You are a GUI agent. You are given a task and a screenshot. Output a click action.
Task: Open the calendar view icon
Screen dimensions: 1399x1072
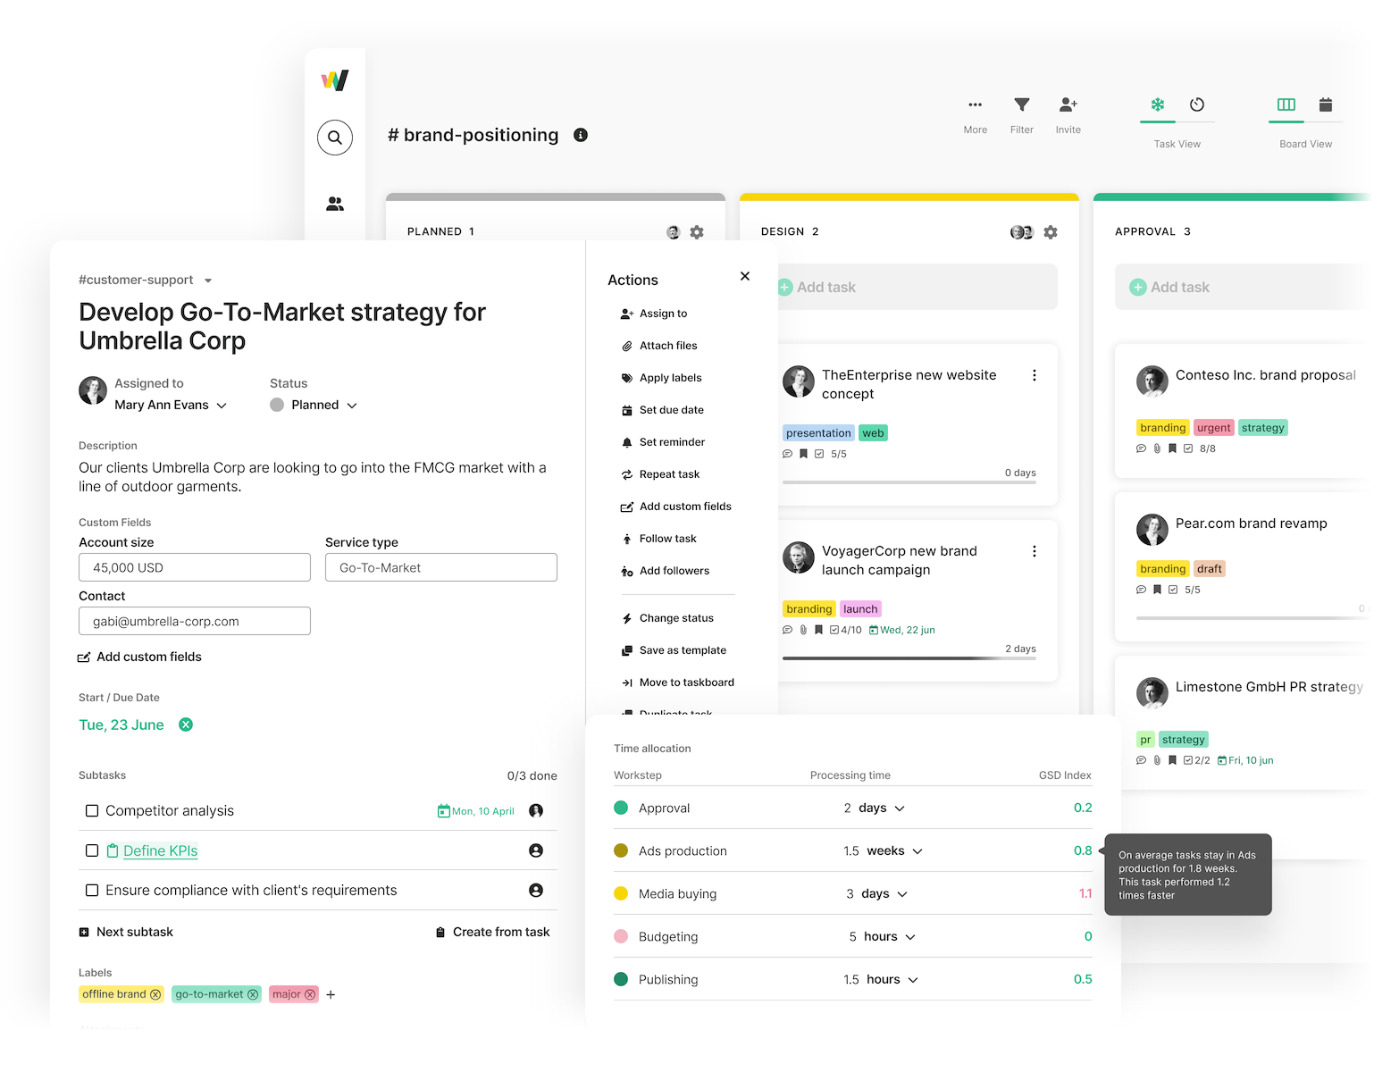(x=1325, y=105)
